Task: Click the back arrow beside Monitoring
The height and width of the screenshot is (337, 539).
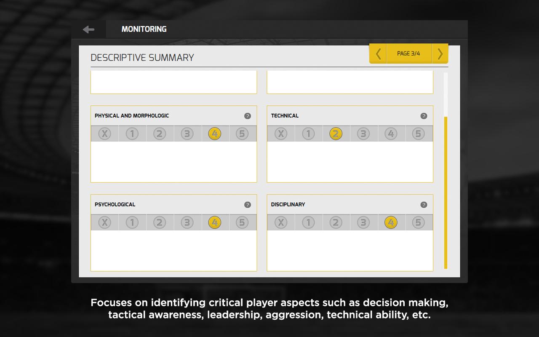Action: pos(88,29)
